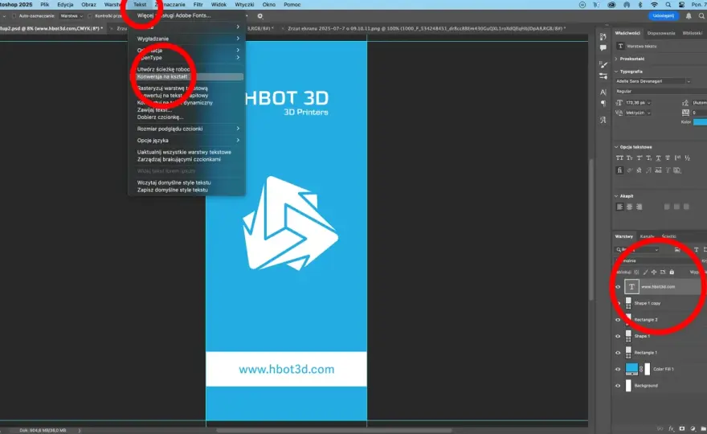Viewport: 707px width, 434px height.
Task: Add a layer mask from Layers footer
Action: coord(682,428)
